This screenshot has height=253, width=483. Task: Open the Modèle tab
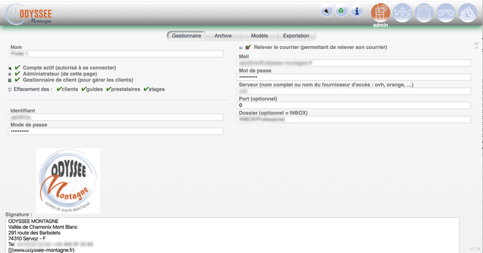coord(259,36)
